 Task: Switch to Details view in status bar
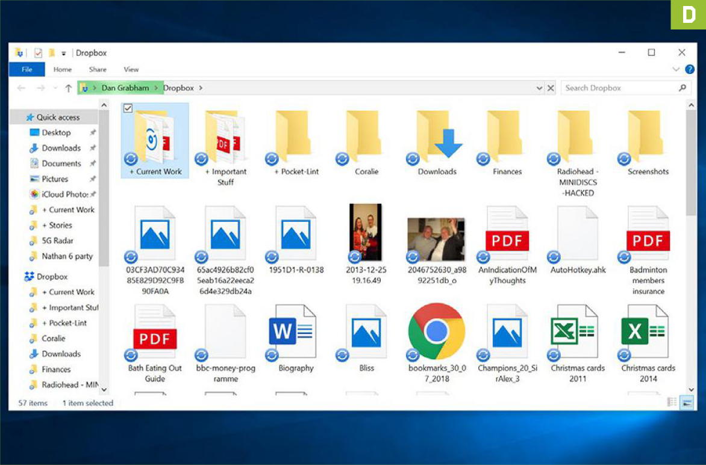672,402
